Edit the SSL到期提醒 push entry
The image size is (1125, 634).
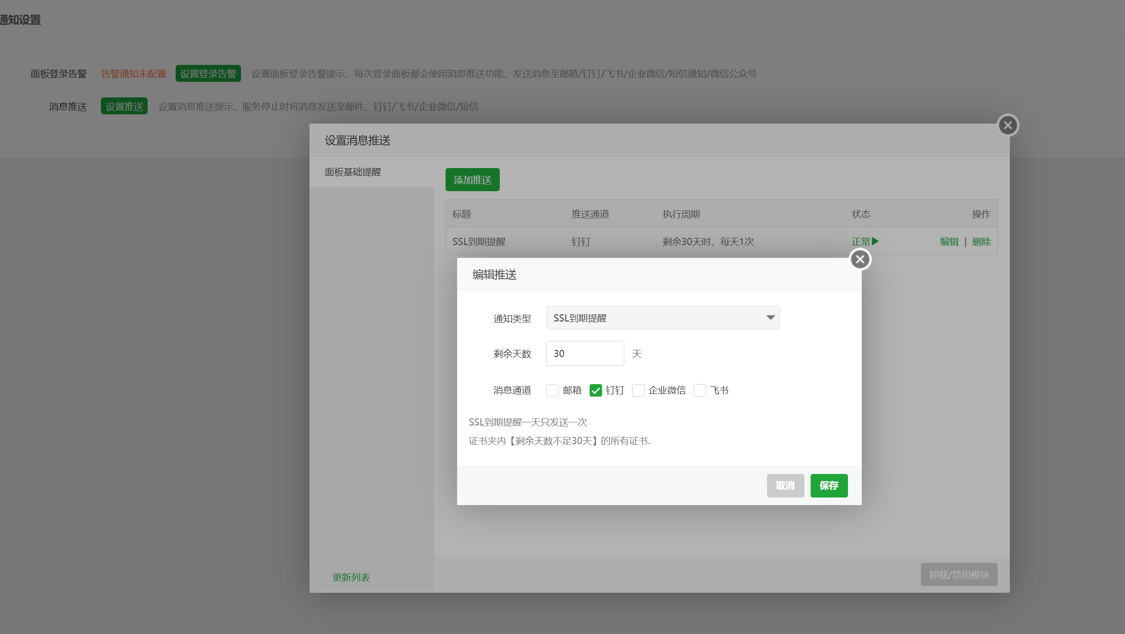point(949,241)
